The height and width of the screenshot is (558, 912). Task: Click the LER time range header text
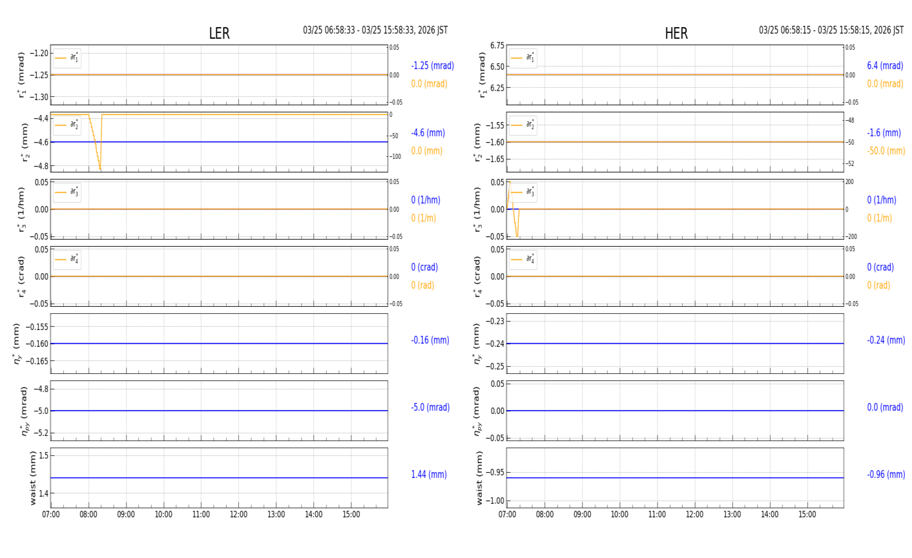click(x=375, y=30)
